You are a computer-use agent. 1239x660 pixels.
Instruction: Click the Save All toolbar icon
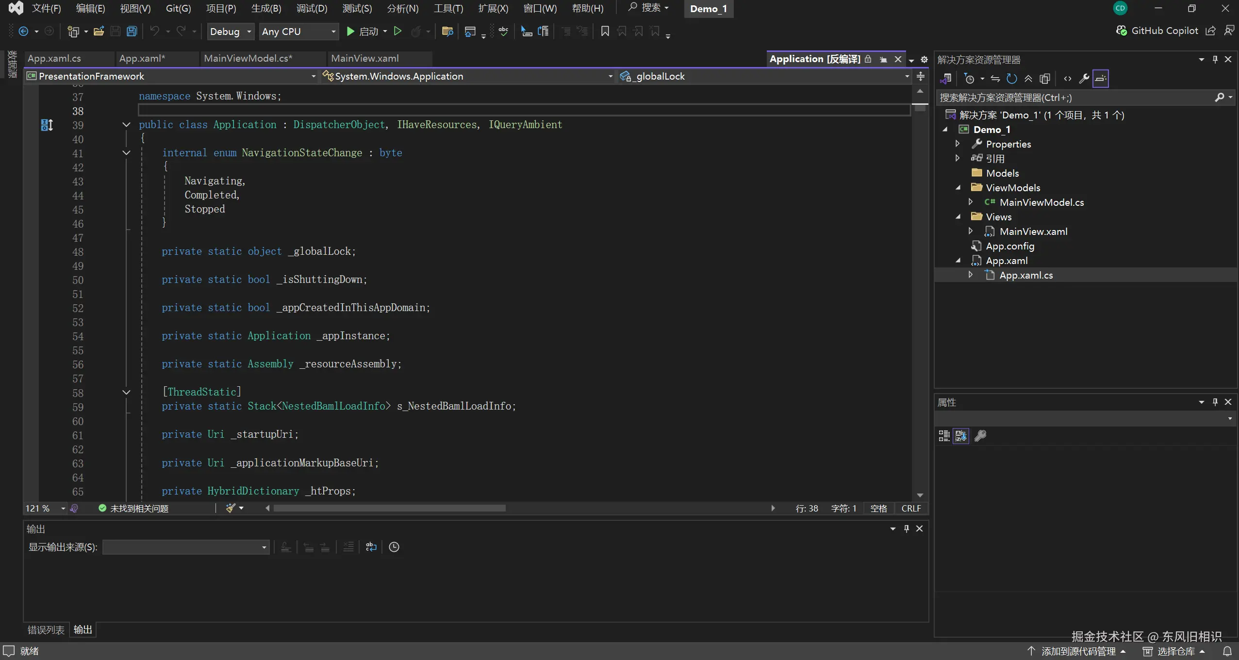coord(132,32)
